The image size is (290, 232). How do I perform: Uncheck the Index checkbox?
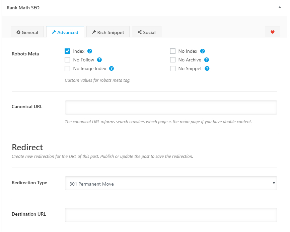point(67,51)
